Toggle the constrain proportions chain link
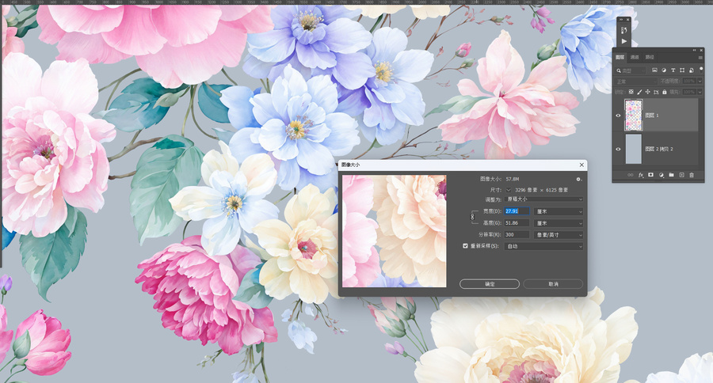Image resolution: width=713 pixels, height=383 pixels. 472,217
